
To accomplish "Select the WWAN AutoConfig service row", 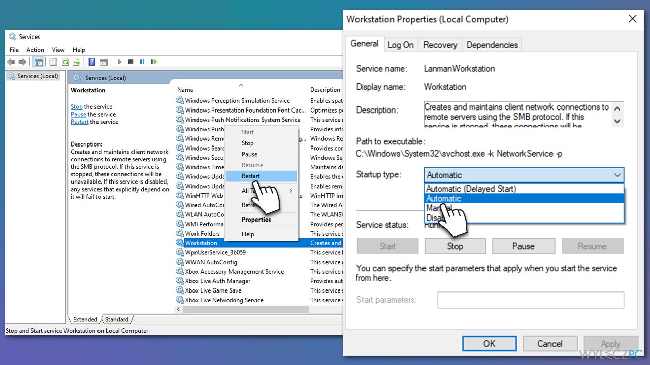I will [x=259, y=262].
